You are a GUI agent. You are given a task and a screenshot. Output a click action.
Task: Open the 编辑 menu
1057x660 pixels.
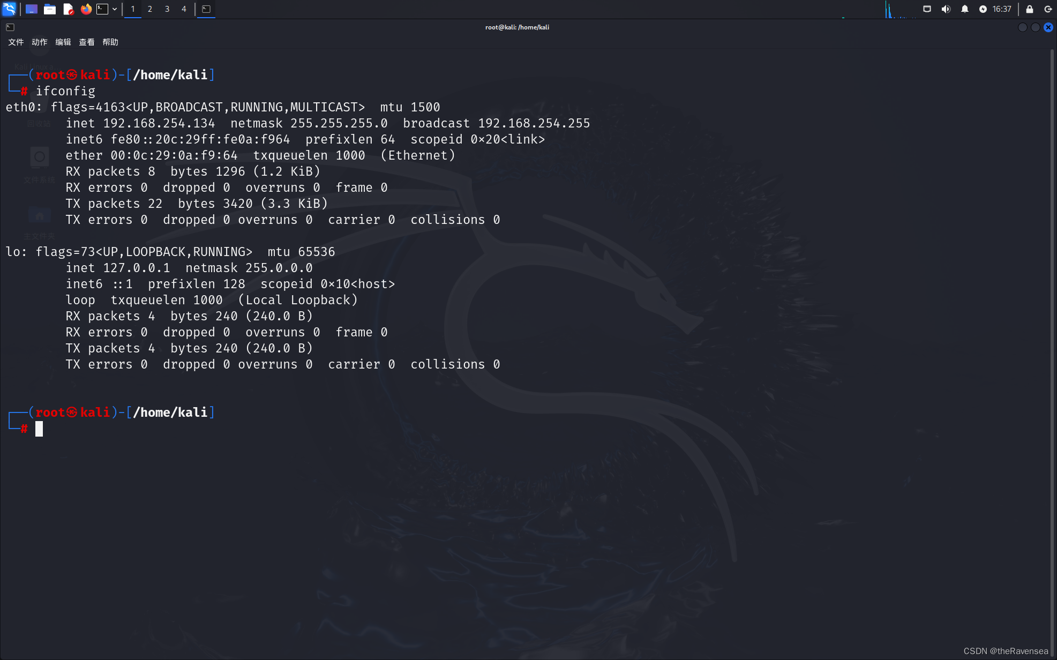click(63, 42)
